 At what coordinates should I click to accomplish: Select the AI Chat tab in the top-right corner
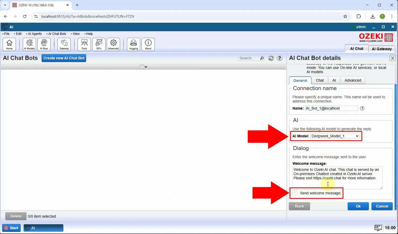(x=357, y=49)
